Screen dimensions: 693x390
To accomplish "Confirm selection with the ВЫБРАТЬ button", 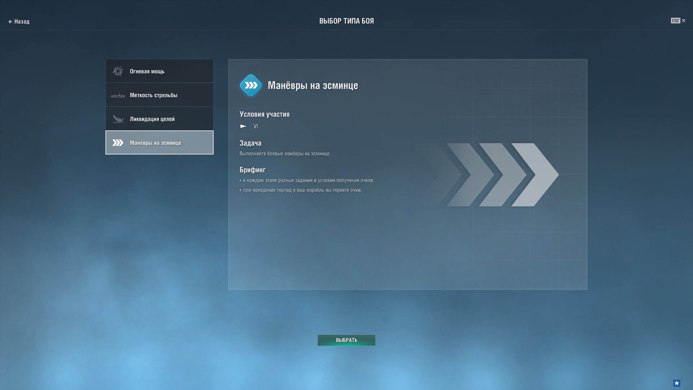I will point(346,340).
